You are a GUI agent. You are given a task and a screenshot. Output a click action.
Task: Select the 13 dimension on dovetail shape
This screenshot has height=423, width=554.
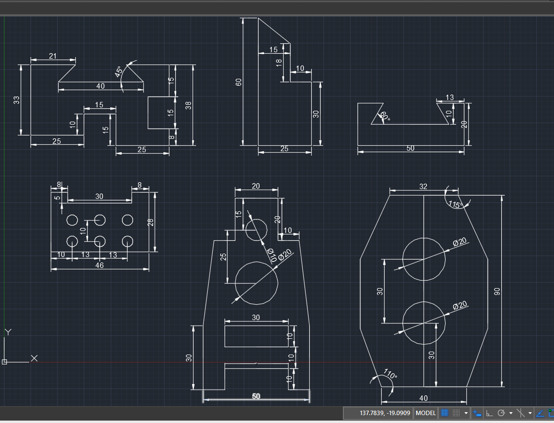click(450, 97)
